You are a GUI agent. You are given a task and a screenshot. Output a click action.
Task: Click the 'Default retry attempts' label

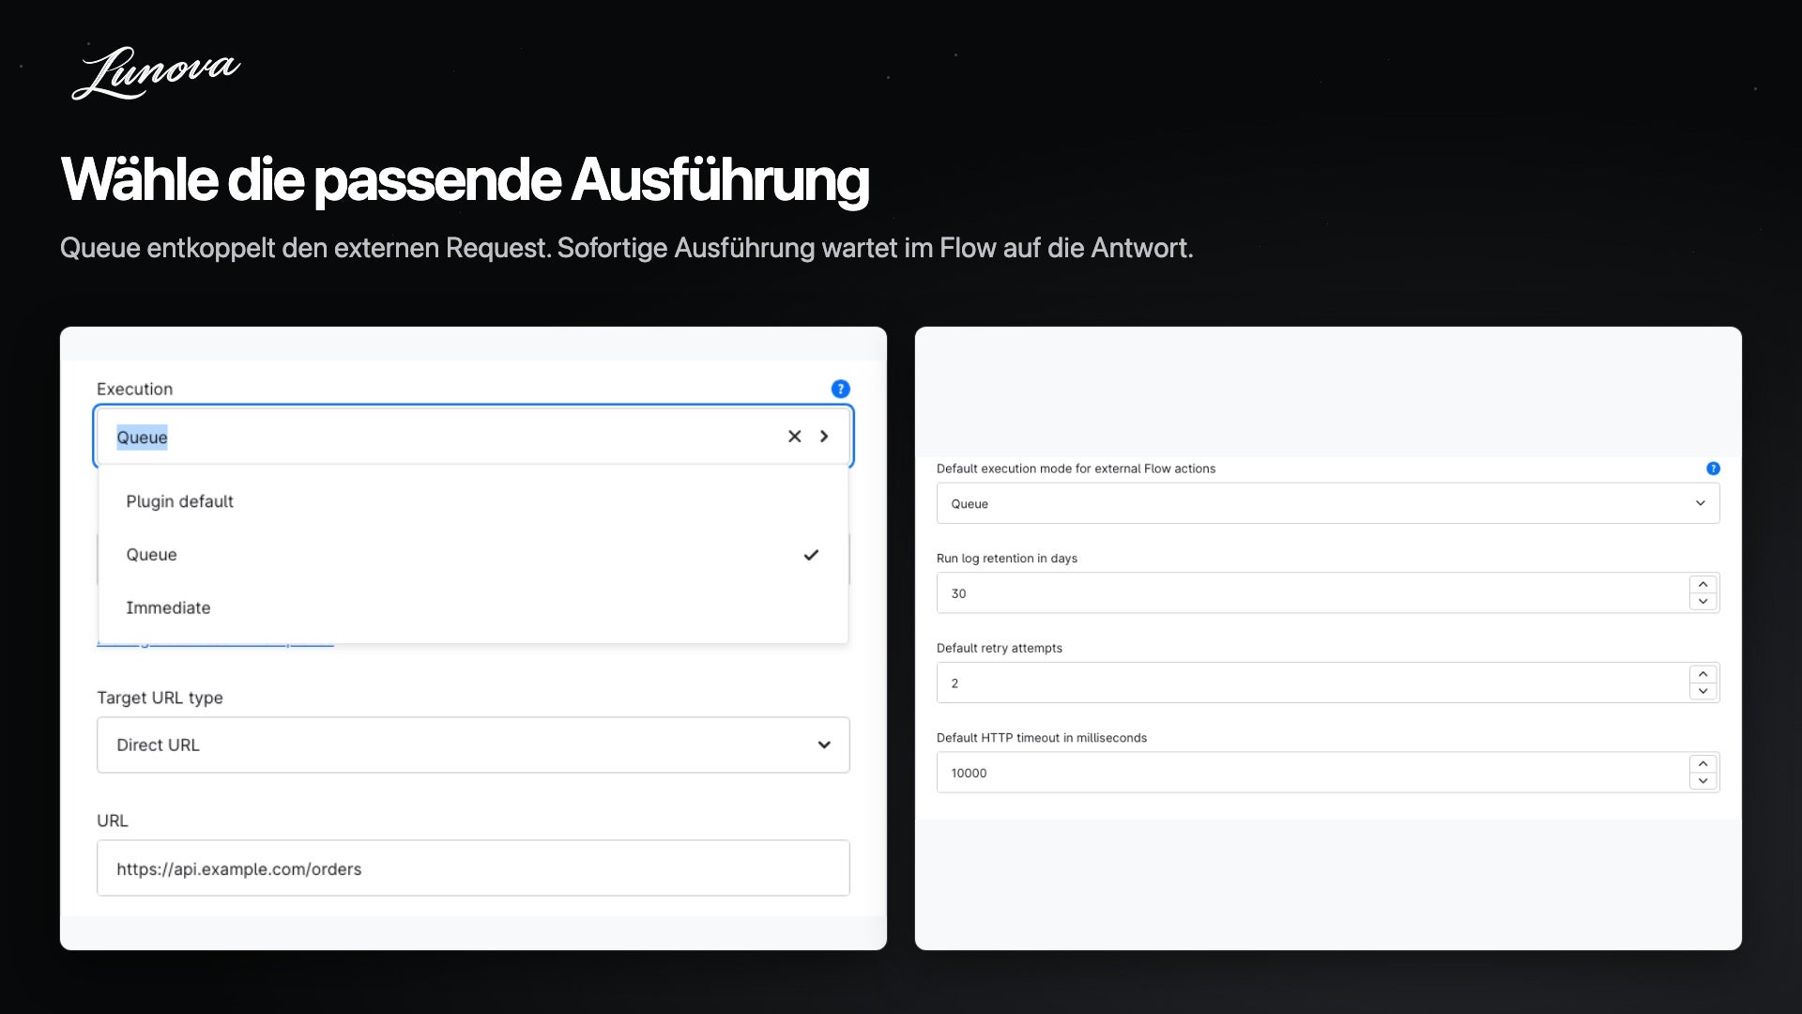[x=999, y=648]
